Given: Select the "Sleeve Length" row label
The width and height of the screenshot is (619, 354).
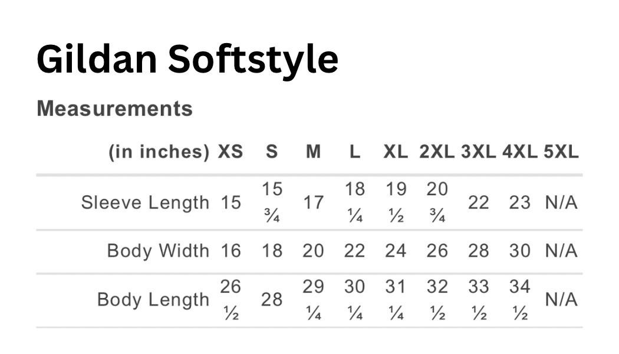Looking at the screenshot, I should (145, 202).
